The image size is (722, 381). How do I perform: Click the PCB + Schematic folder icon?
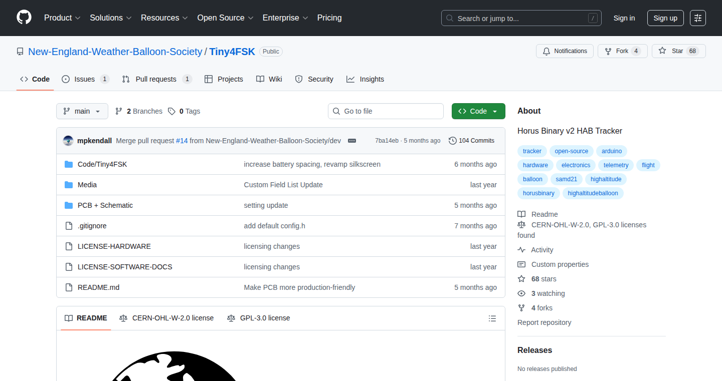tap(69, 205)
